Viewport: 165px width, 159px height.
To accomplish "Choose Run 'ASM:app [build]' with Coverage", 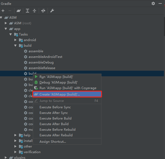I will tap(67, 88).
